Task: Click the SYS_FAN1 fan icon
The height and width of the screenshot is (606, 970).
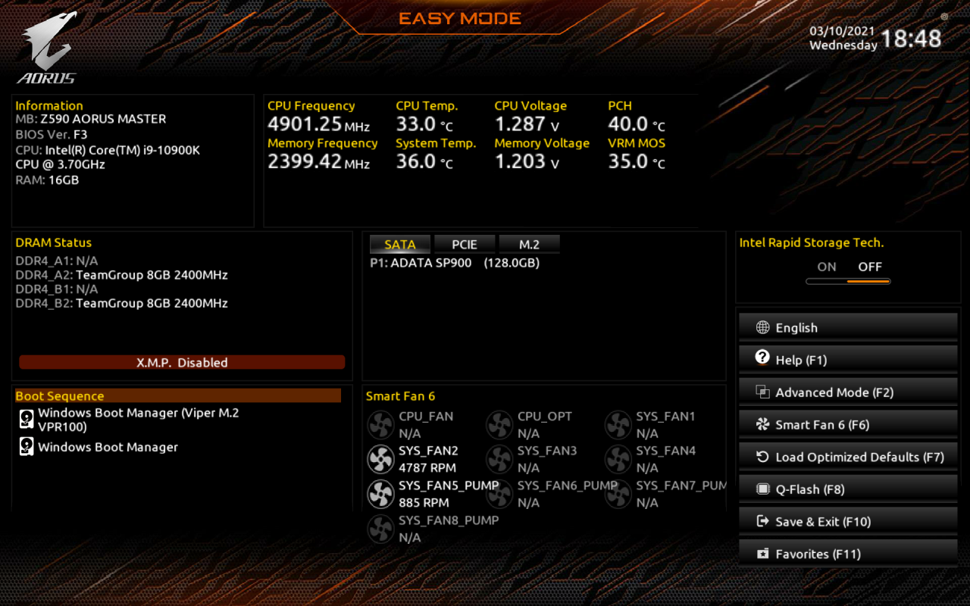Action: [618, 425]
